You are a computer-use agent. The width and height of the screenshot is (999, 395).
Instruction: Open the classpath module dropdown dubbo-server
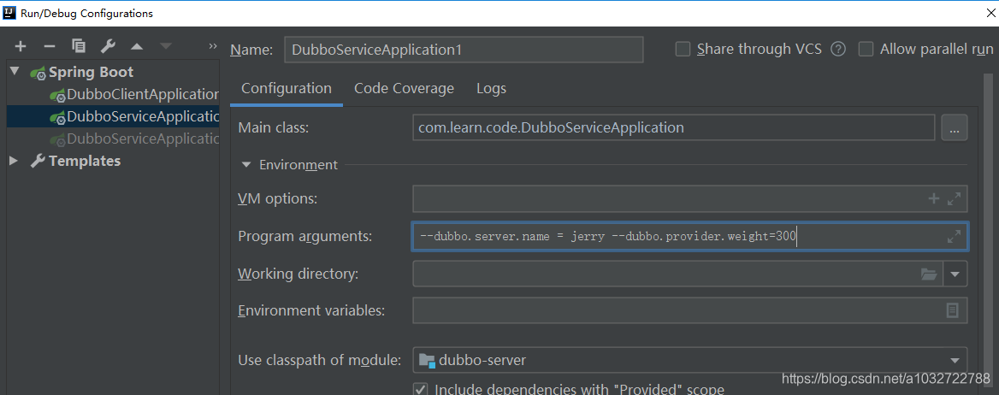coord(690,360)
